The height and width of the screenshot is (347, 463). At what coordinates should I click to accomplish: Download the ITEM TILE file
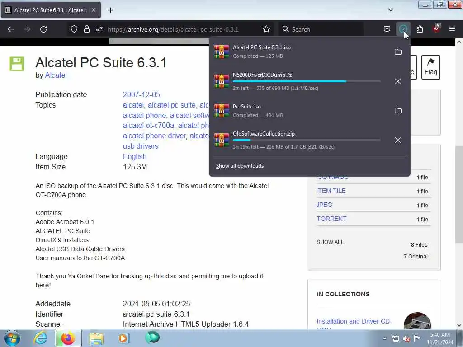[331, 191]
